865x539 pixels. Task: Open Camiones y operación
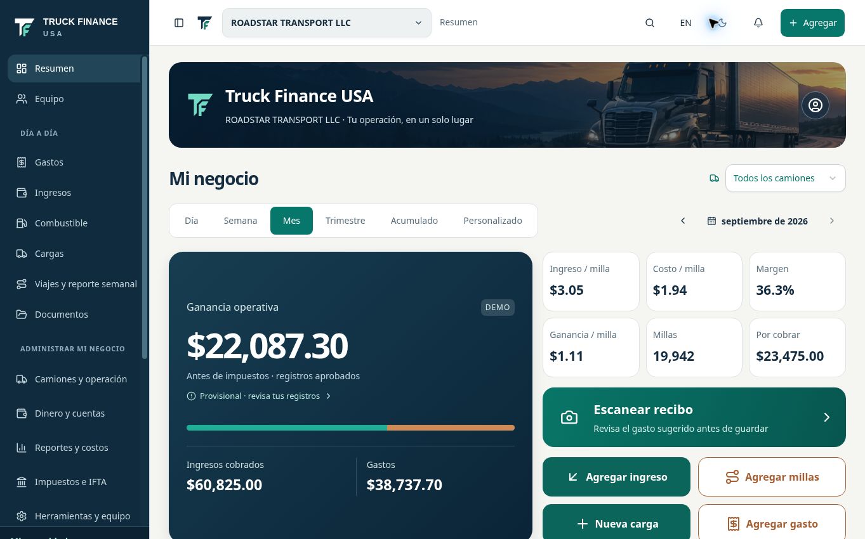74,379
